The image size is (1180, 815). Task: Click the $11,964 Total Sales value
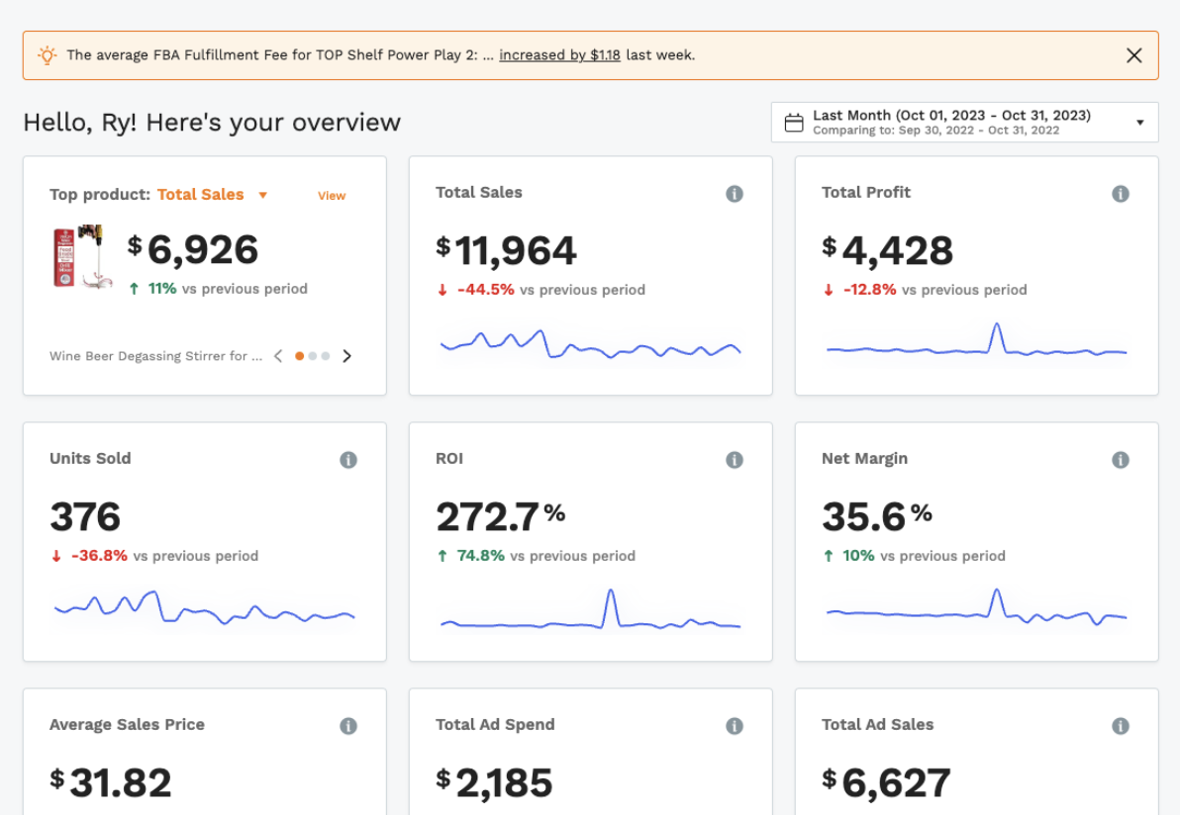(507, 250)
